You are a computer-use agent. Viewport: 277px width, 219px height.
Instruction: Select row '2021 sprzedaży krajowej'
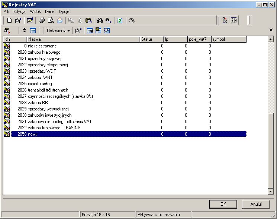(x=125, y=59)
